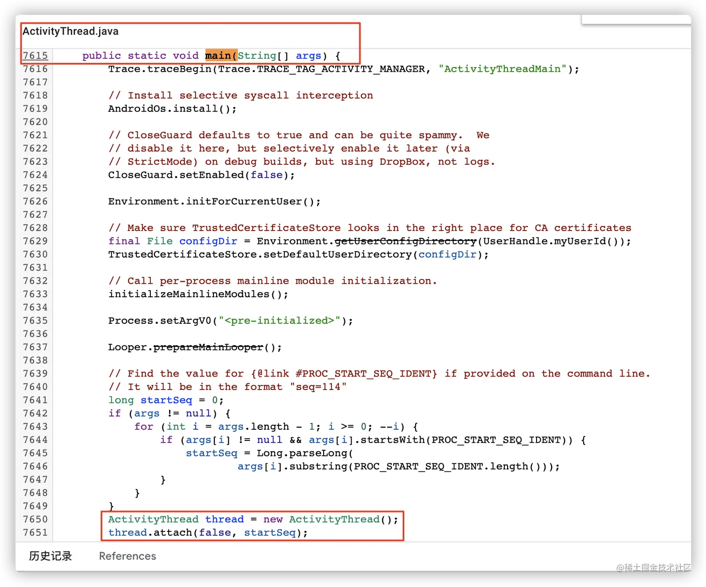
Task: Open the 历史记录 tab
Action: pos(50,556)
